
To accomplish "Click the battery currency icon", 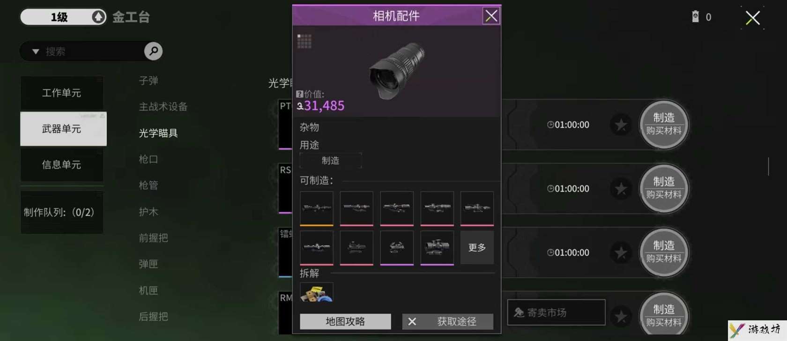I will tap(695, 17).
